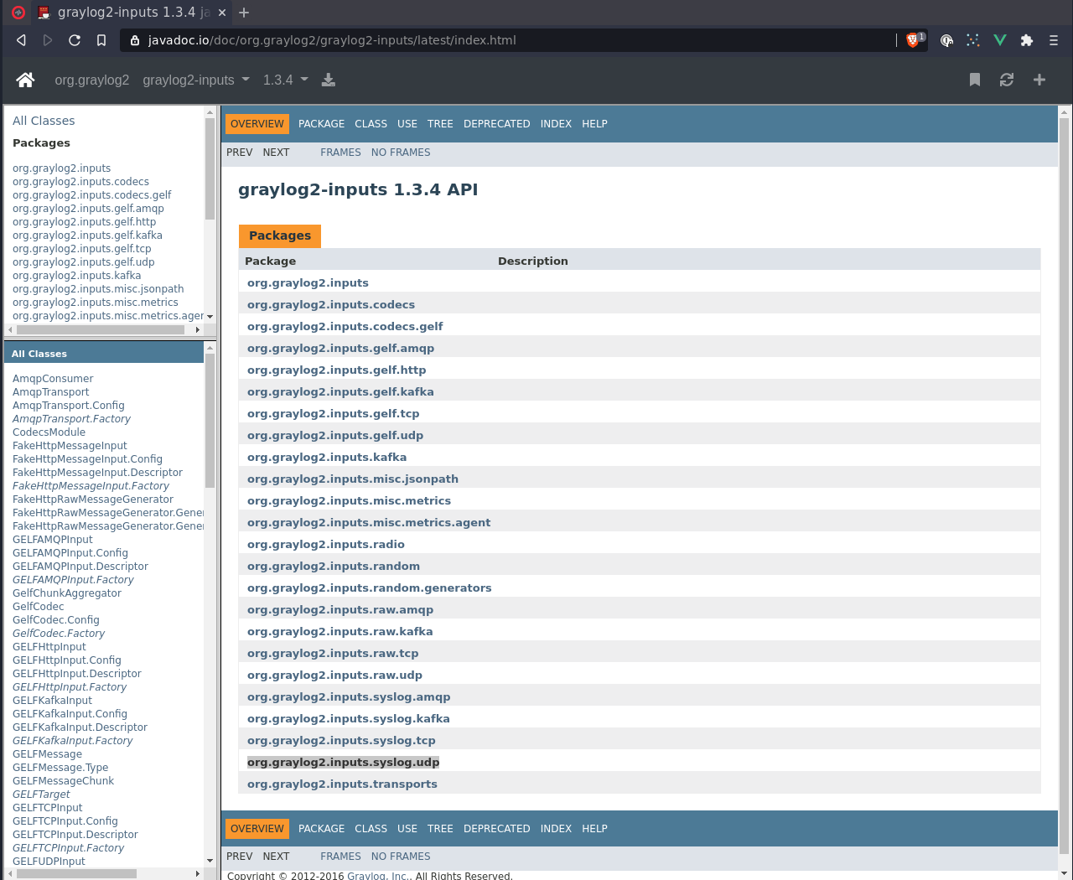Click top FRAMES link
The height and width of the screenshot is (880, 1073).
pyautogui.click(x=340, y=153)
